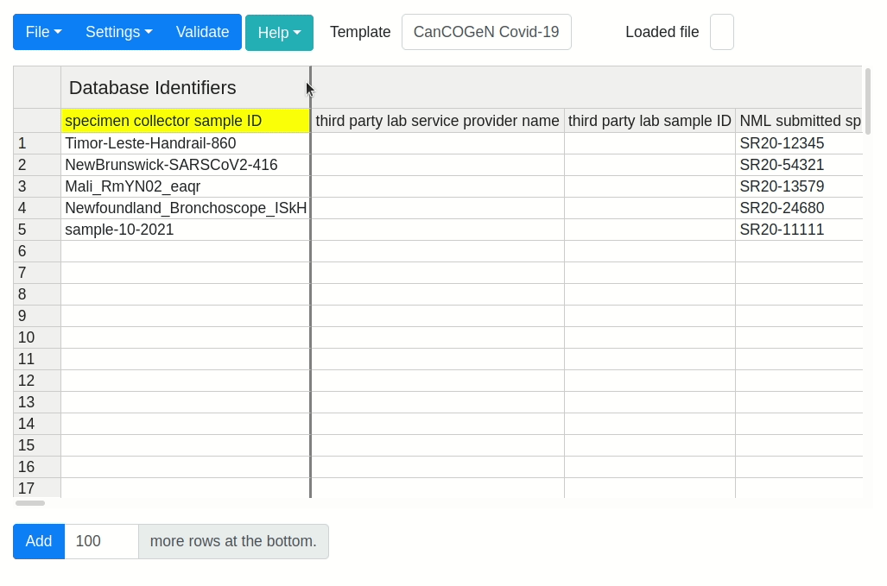Screen dimensions: 887x586
Task: Click the Loaded file box
Action: pos(721,32)
